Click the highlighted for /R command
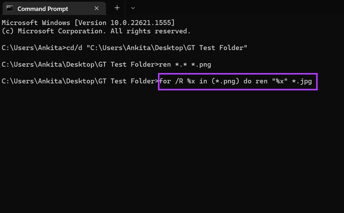 [236, 81]
